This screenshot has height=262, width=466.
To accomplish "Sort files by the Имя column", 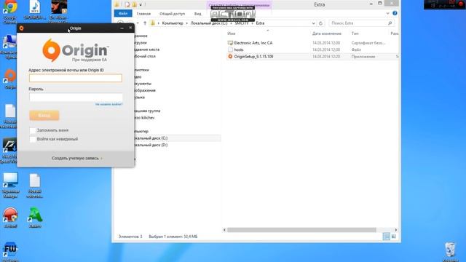I will point(232,33).
